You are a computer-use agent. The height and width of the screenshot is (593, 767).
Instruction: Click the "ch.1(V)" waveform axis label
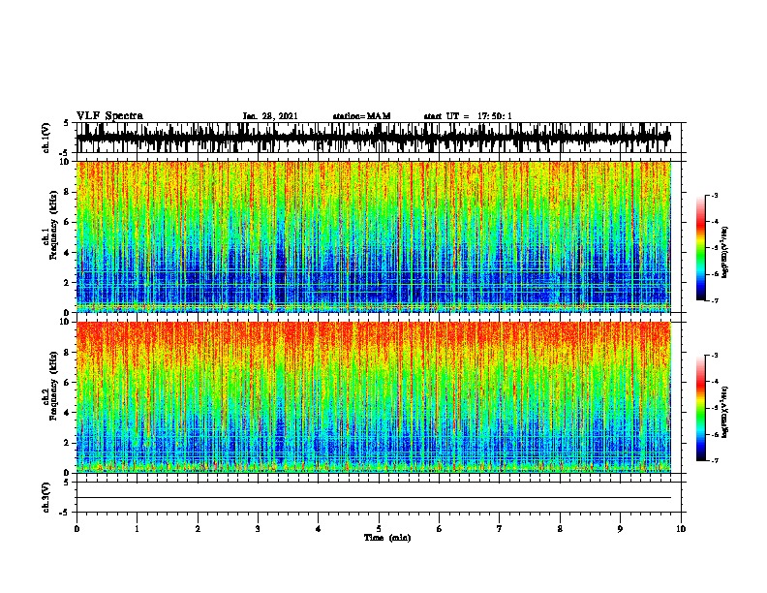coord(46,138)
